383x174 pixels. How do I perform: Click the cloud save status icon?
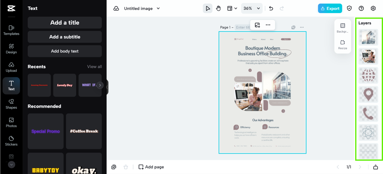[x=116, y=8]
